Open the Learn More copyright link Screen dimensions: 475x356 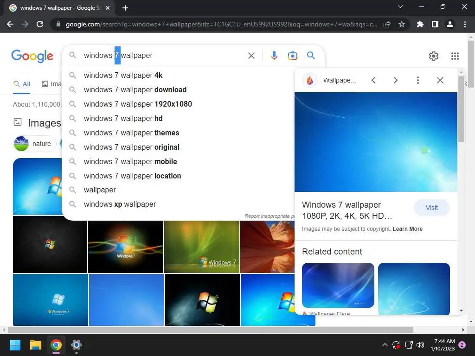(x=407, y=229)
